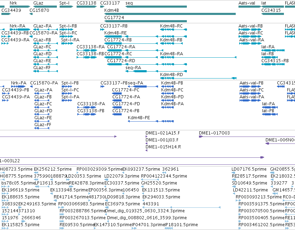This screenshot has height=230, width=295.
Task: Select the DME1-021A15.F clone label
Action: (x=163, y=133)
